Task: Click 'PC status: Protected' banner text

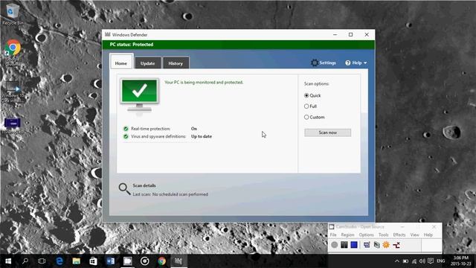Action: point(132,45)
